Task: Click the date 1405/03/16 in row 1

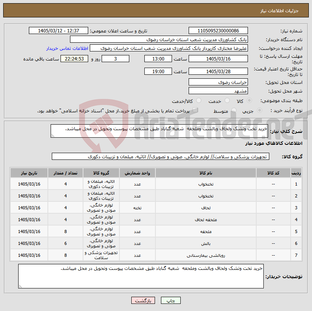Action: point(29,184)
